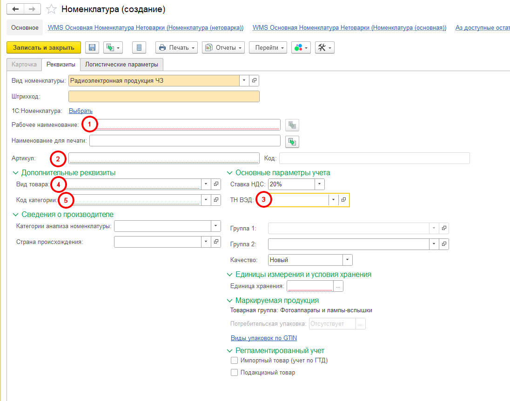Viewport: 510px width, 401px height.
Task: Switch to the Логистические параметры tab
Action: click(x=121, y=64)
